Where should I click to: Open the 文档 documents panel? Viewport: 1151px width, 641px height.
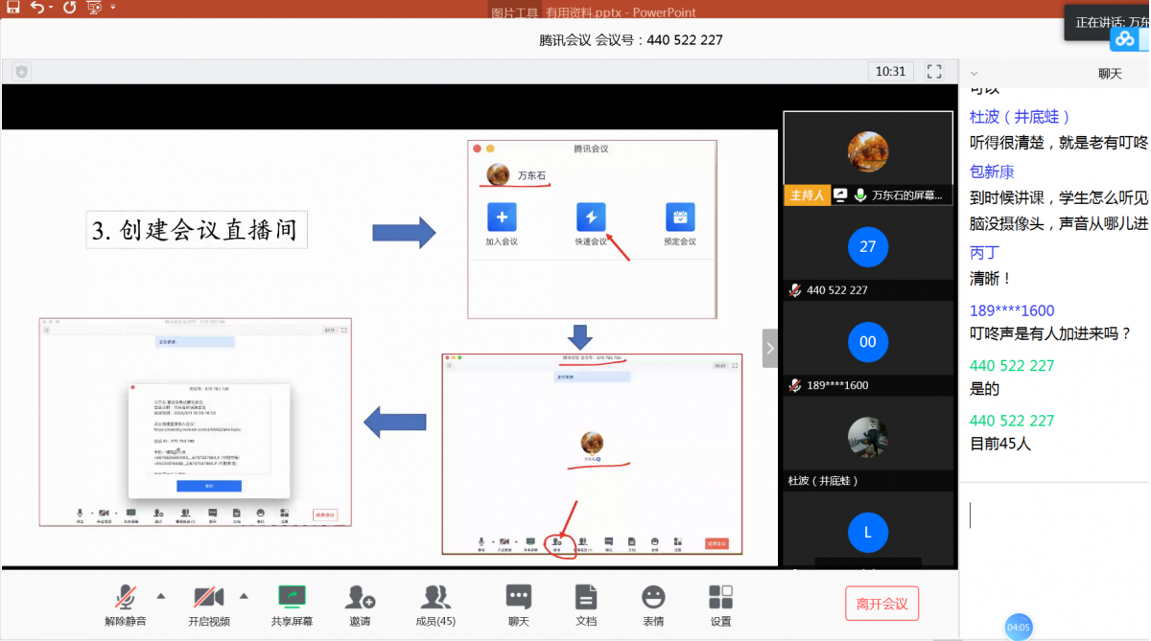coord(586,606)
